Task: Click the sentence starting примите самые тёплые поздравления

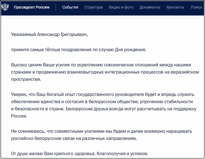Action: [79, 50]
